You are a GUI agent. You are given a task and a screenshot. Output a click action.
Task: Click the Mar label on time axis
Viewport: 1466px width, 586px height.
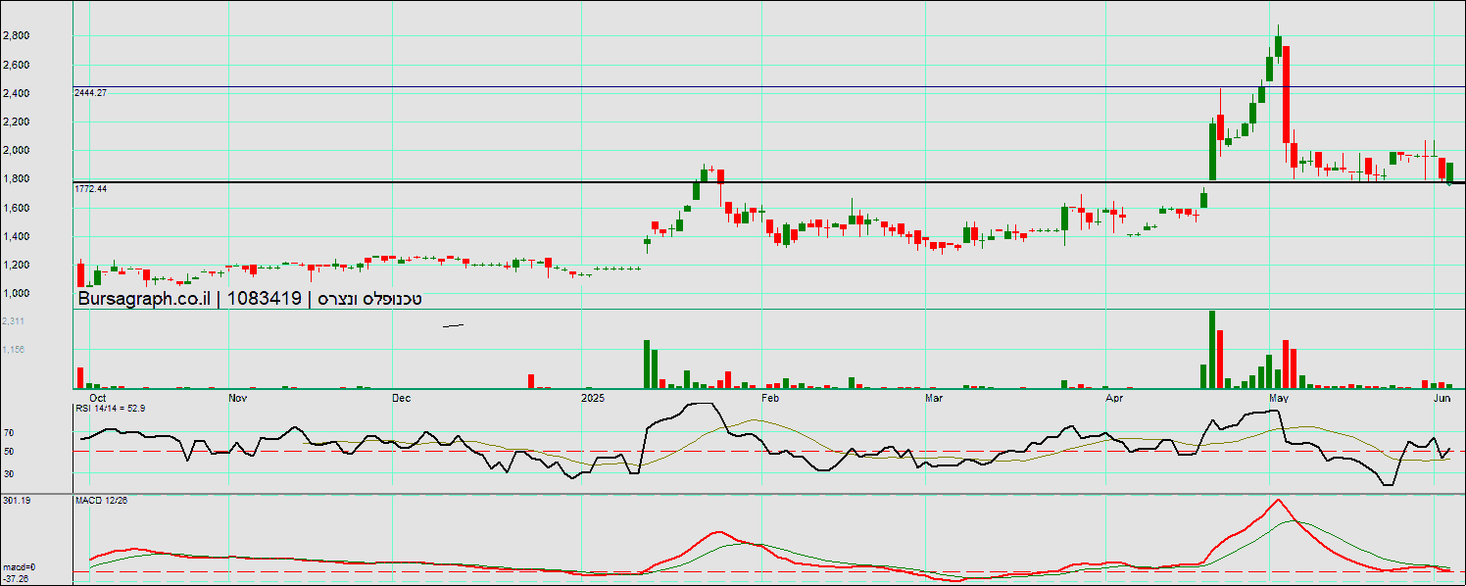[934, 399]
